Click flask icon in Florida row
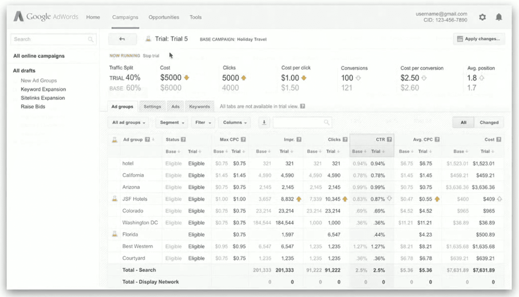Viewport: 519px width, 297px height. 115,234
